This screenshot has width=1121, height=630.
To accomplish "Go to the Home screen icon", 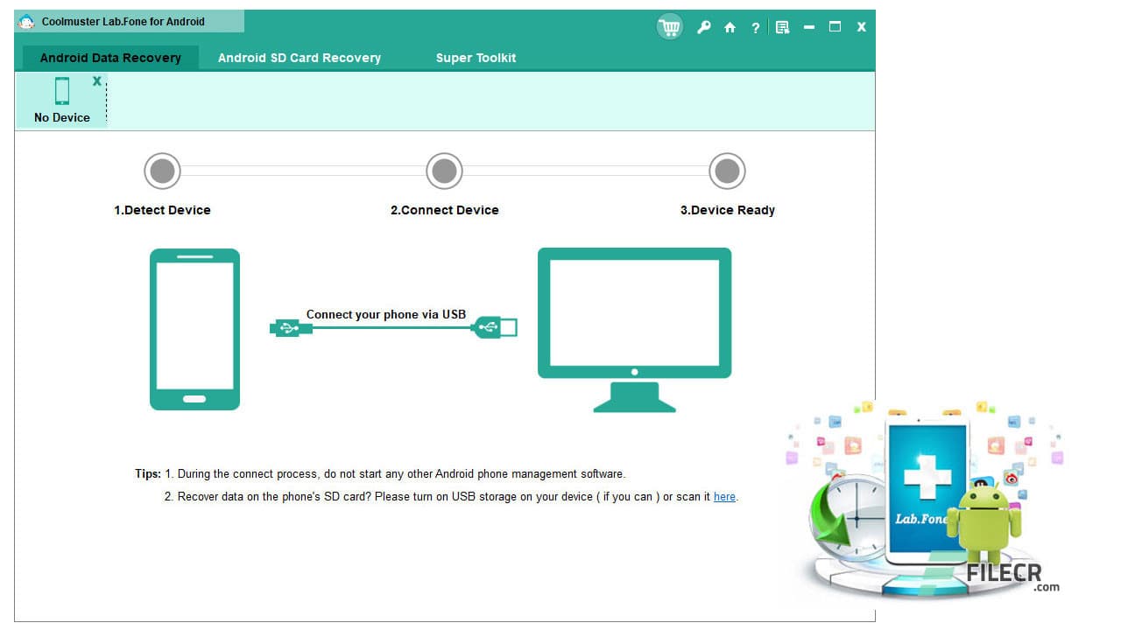I will [730, 27].
